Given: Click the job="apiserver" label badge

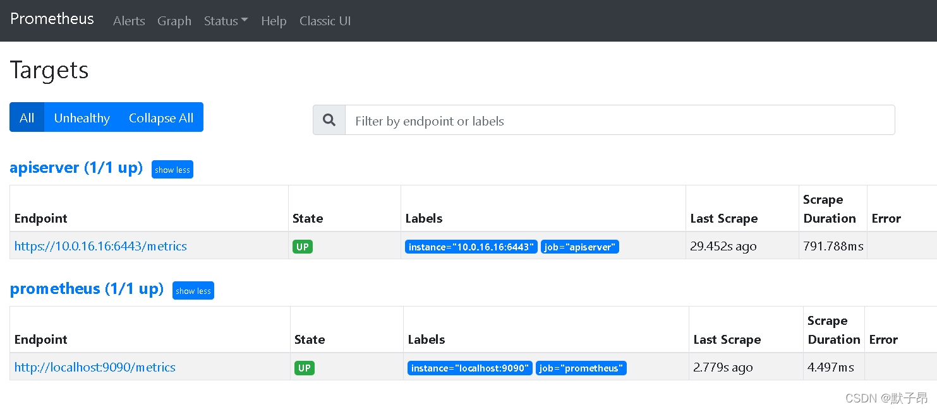Looking at the screenshot, I should 580,247.
